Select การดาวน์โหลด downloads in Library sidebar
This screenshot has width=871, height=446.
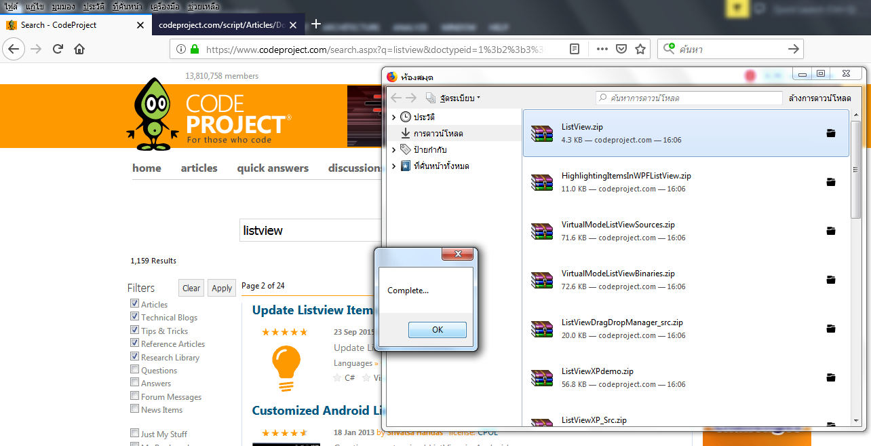(x=438, y=133)
